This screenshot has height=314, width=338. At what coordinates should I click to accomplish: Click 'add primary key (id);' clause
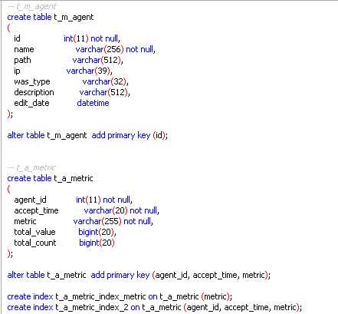130,135
